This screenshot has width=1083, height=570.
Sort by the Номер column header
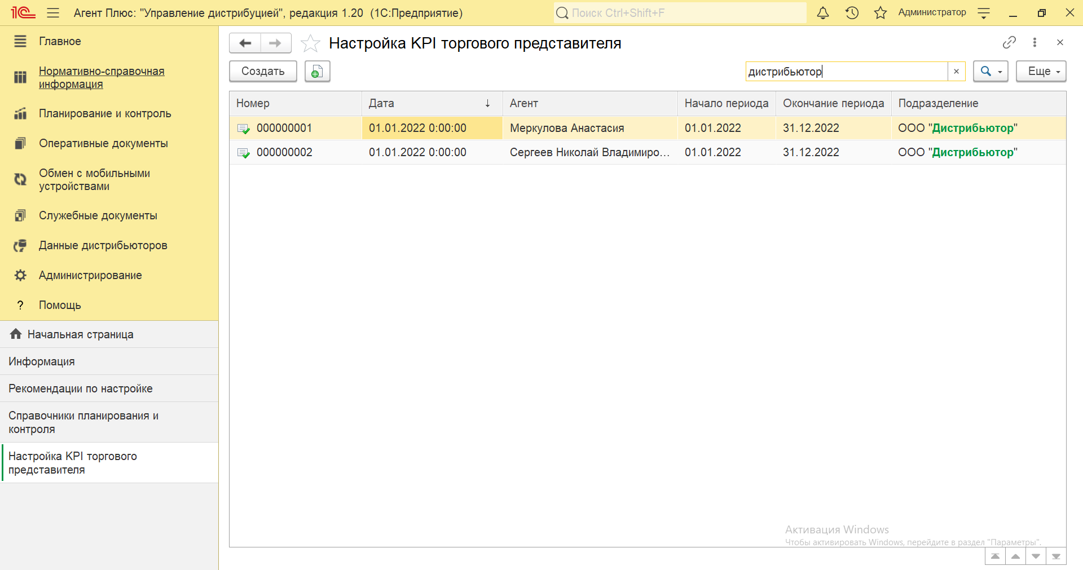point(296,103)
